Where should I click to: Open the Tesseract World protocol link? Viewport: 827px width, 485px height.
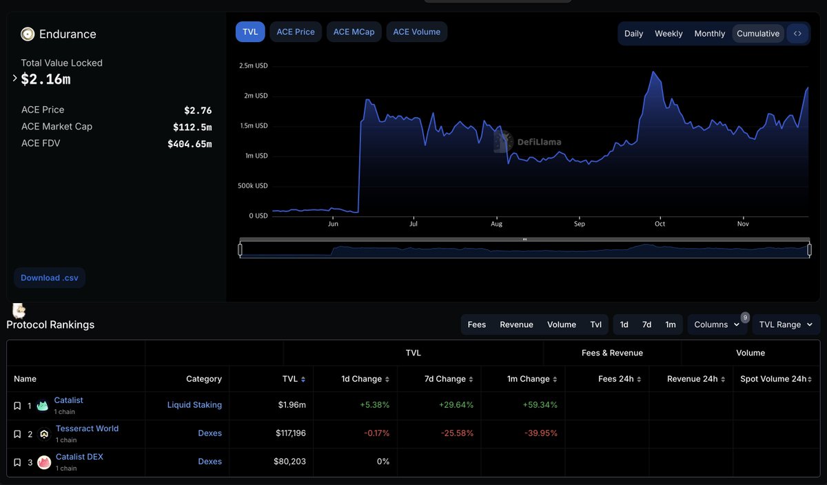(87, 429)
